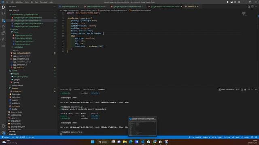Open the Edit menu
The image size is (259, 145).
(12, 2)
